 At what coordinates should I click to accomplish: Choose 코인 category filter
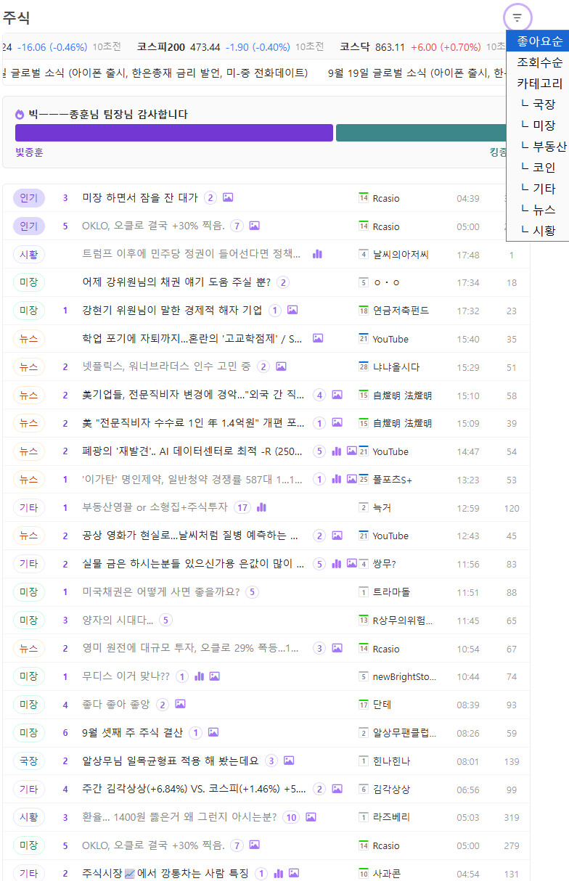538,168
